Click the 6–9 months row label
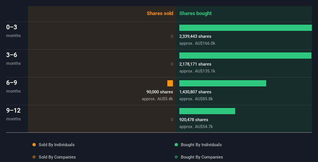 coord(14,86)
